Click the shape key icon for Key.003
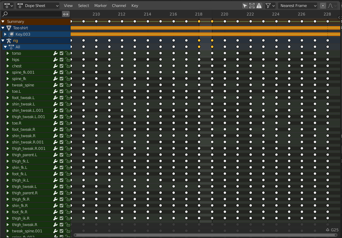Image resolution: width=342 pixels, height=238 pixels. click(11, 34)
